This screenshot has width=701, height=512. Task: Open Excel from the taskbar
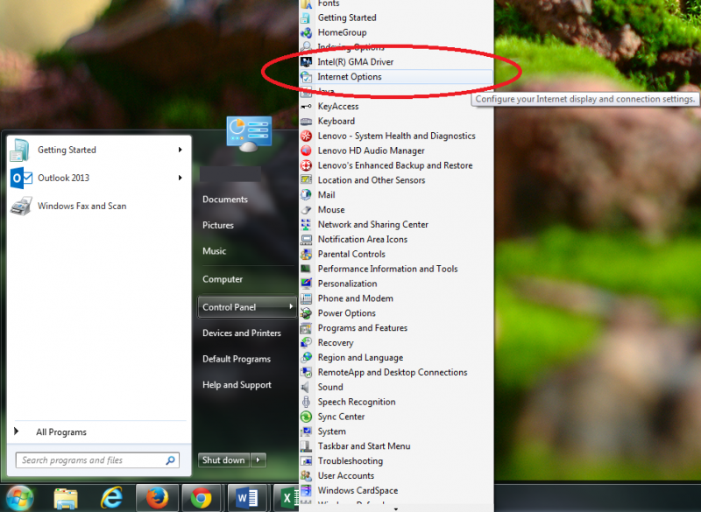coord(287,498)
